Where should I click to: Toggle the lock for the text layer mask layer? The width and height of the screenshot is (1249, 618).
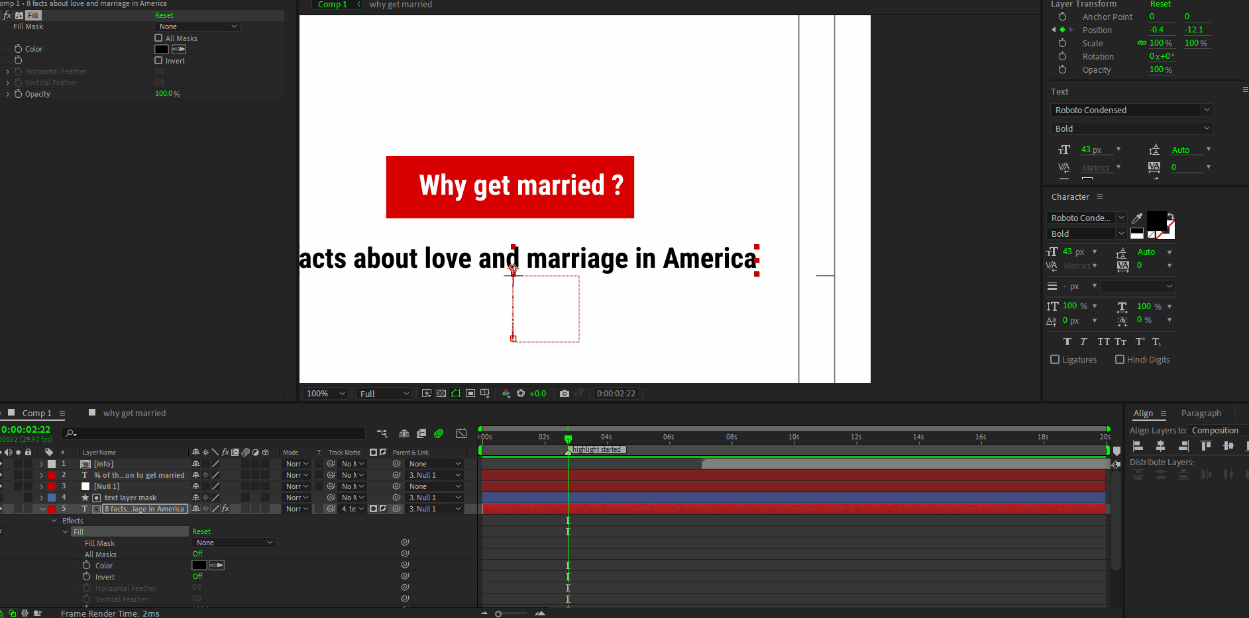28,498
